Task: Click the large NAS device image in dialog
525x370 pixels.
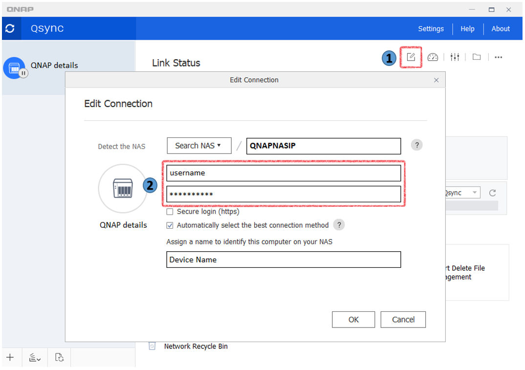Action: [x=123, y=188]
